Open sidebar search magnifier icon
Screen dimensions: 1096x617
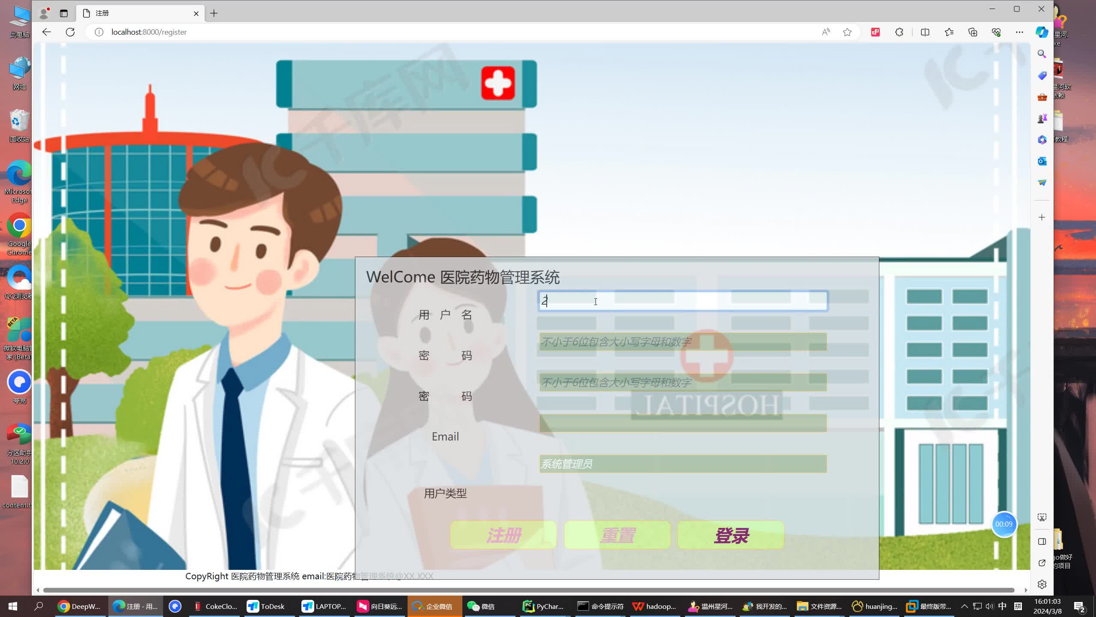coord(1042,54)
